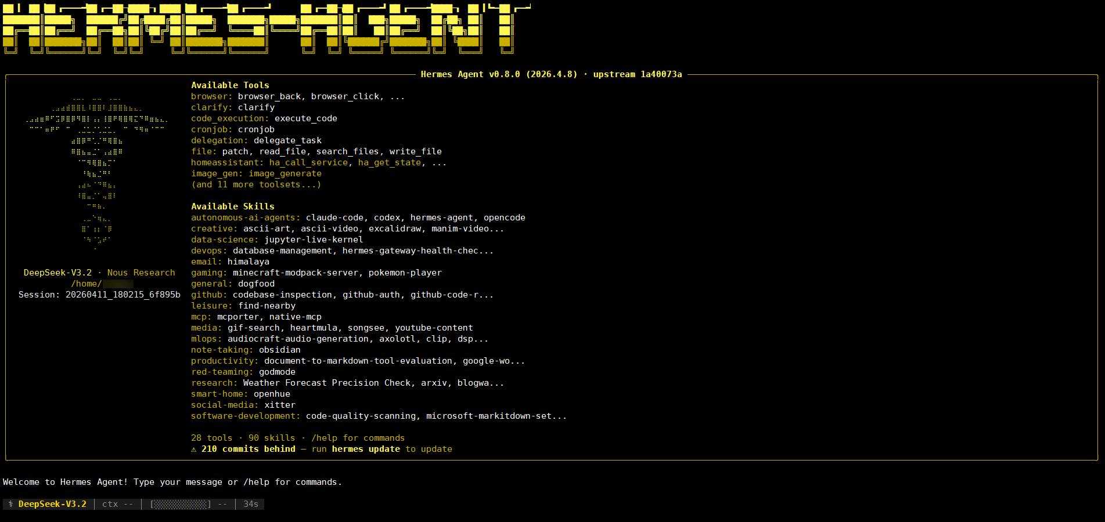Click the caduceus icon in the status bar
The image size is (1105, 522).
(10, 504)
